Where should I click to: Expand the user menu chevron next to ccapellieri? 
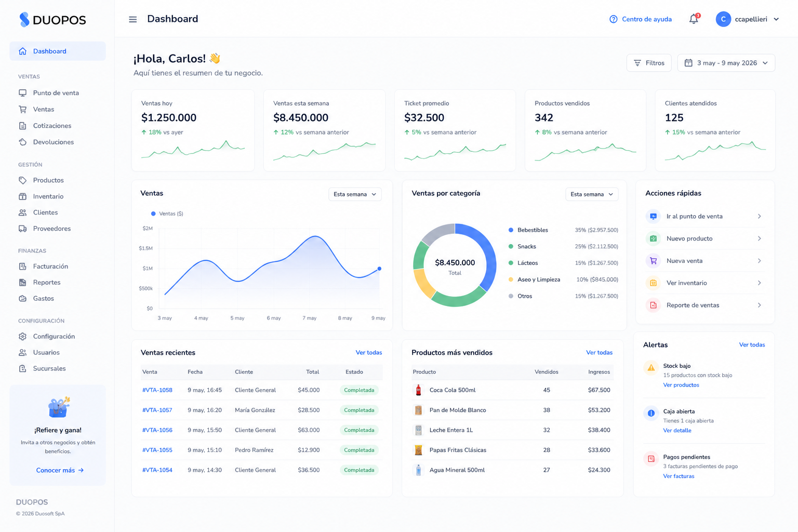776,19
